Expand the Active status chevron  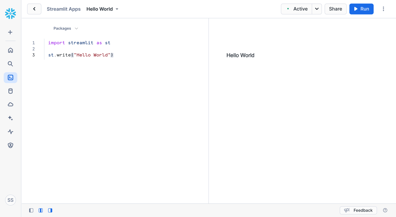point(317,9)
